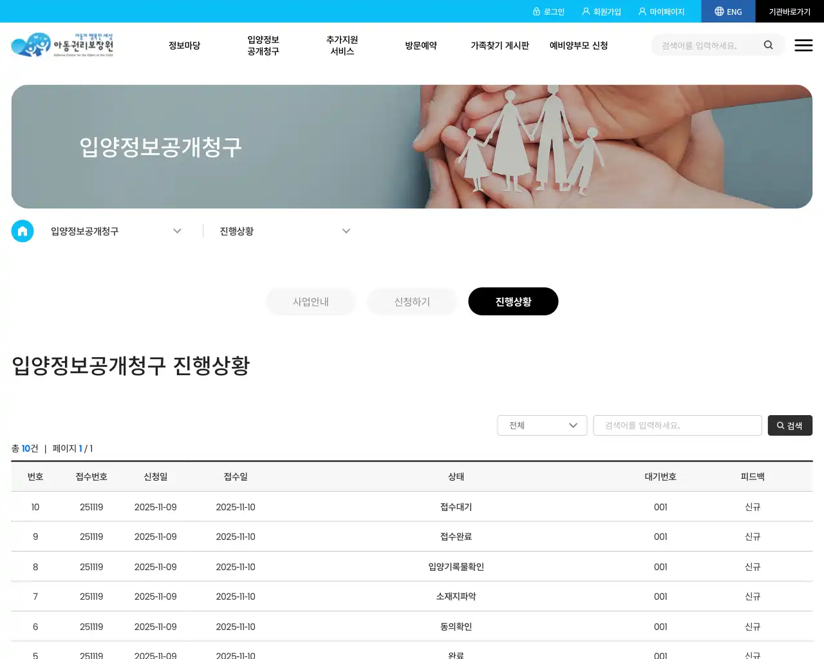Expand the 입양정보공개청구 breadcrumb dropdown
824x659 pixels.
click(x=177, y=230)
